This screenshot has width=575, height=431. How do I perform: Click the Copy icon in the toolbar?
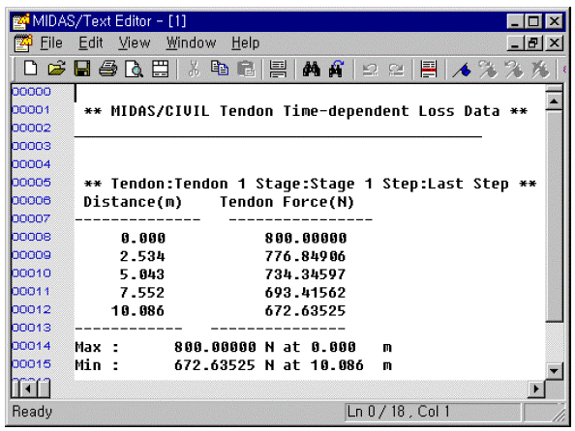220,69
